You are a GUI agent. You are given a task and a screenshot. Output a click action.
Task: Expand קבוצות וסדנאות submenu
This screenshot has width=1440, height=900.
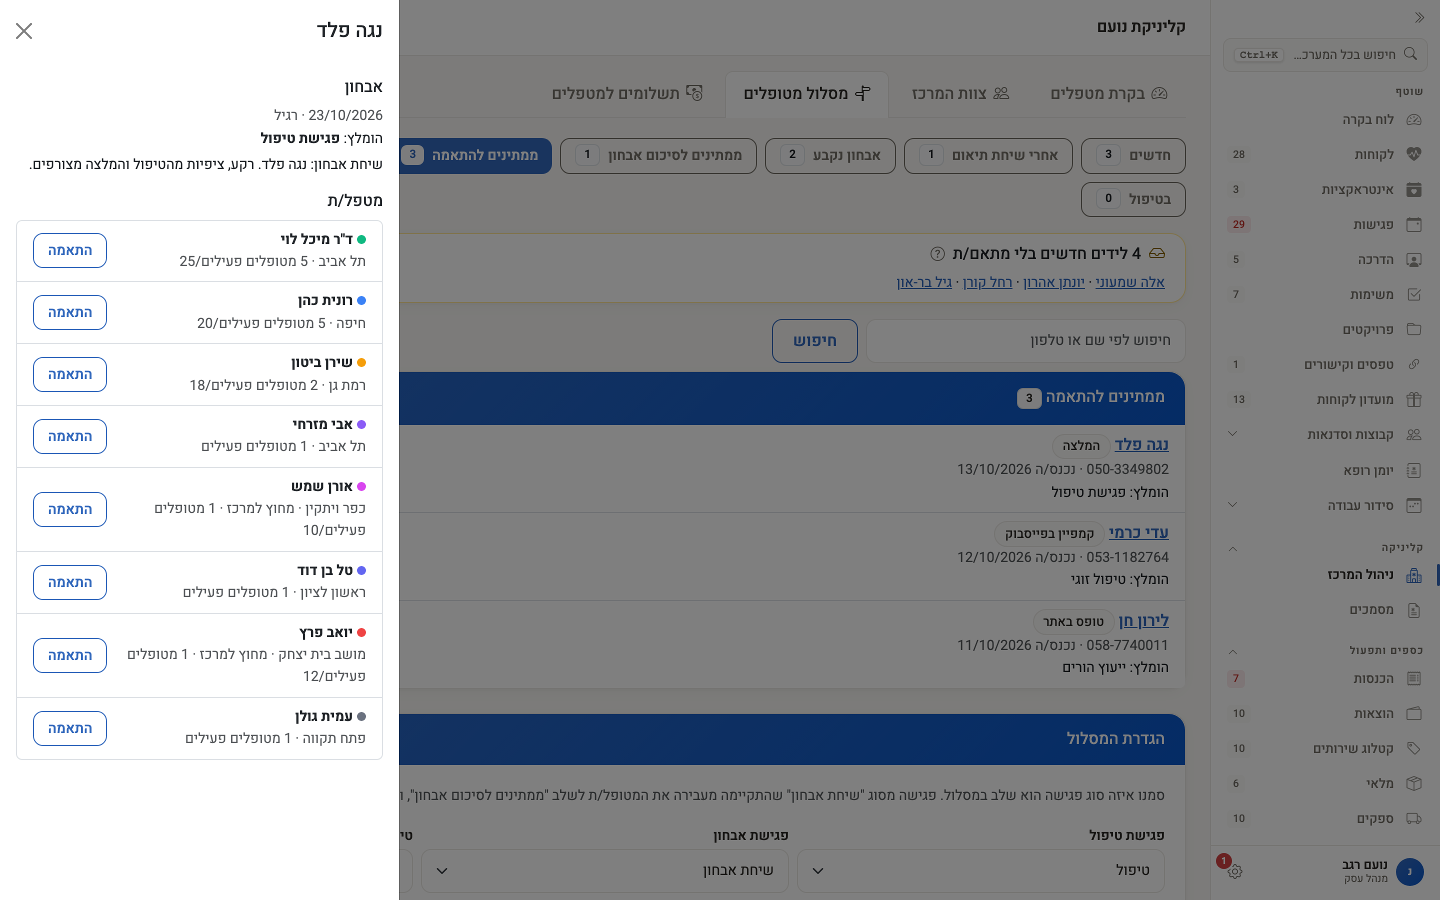(1232, 434)
